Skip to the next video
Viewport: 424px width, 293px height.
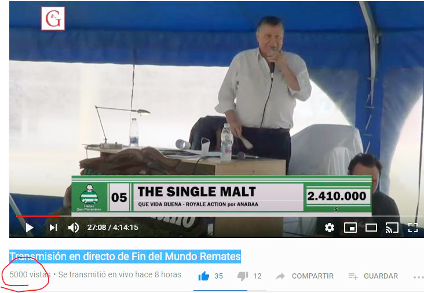point(53,228)
